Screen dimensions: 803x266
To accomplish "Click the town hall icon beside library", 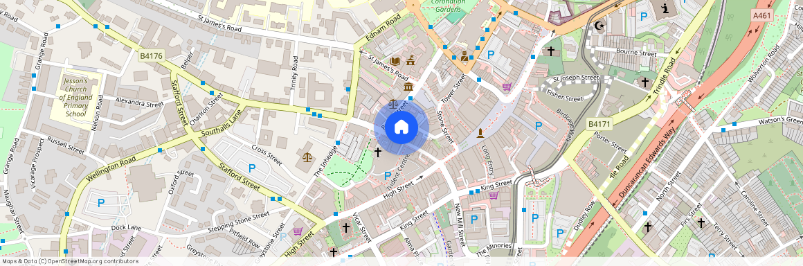I will click(x=410, y=61).
